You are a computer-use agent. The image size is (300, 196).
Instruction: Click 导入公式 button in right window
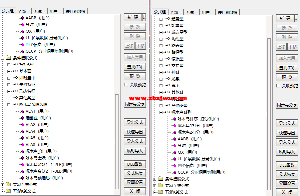pos(287,142)
